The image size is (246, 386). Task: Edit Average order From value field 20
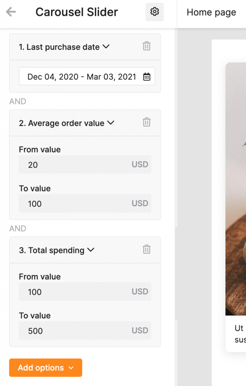(x=85, y=164)
